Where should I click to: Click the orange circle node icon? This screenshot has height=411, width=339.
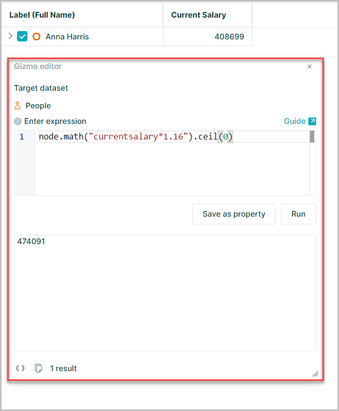[x=36, y=36]
